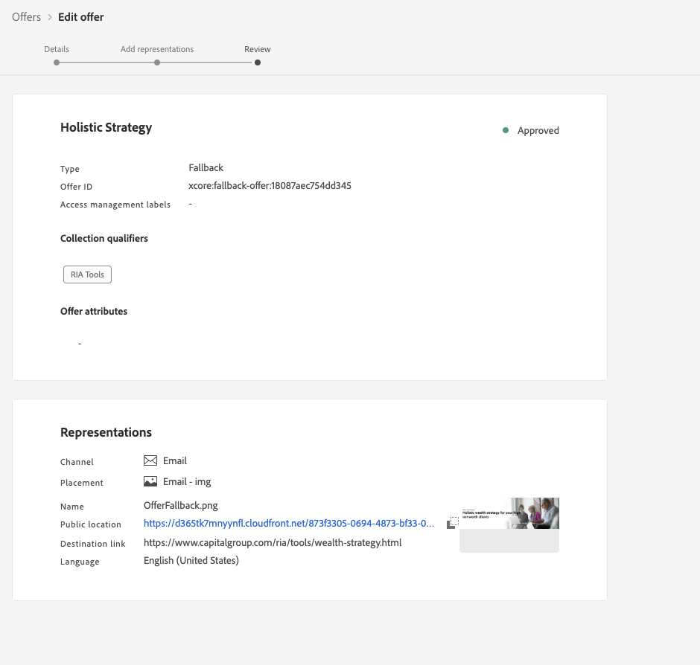
Task: Click the Details step progress dot
Action: 57,62
